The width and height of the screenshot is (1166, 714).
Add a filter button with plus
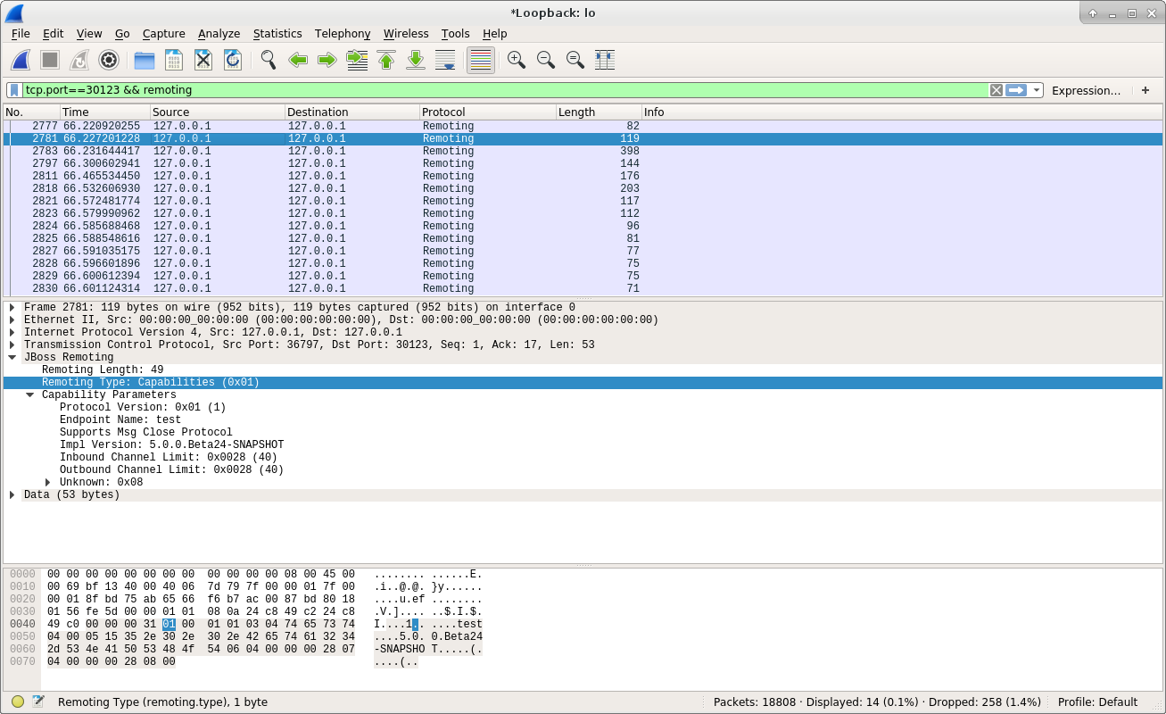[x=1145, y=90]
